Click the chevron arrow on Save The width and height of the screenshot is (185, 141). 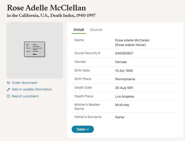pyautogui.click(x=88, y=130)
